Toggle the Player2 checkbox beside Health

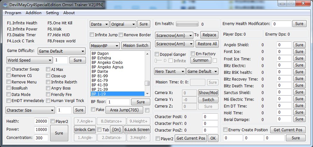click(52, 121)
